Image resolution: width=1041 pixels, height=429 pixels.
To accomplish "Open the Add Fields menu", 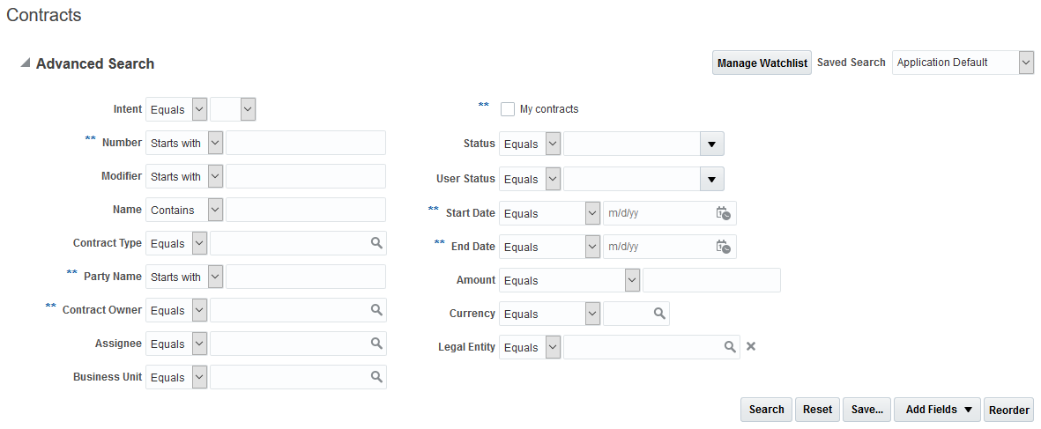I will tap(937, 410).
